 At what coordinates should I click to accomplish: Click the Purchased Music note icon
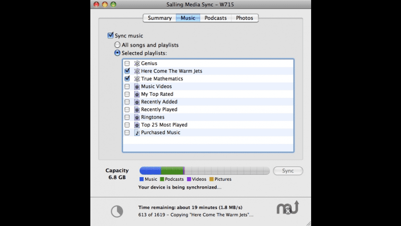[x=137, y=132]
